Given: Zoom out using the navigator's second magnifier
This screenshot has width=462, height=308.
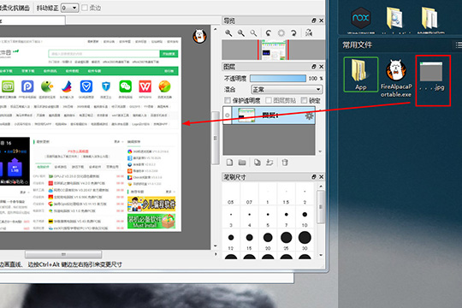Looking at the screenshot, I should [241, 33].
